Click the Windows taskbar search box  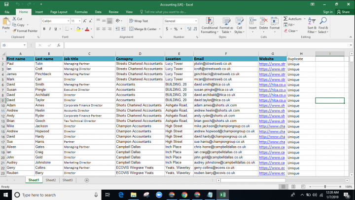pyautogui.click(x=57, y=195)
